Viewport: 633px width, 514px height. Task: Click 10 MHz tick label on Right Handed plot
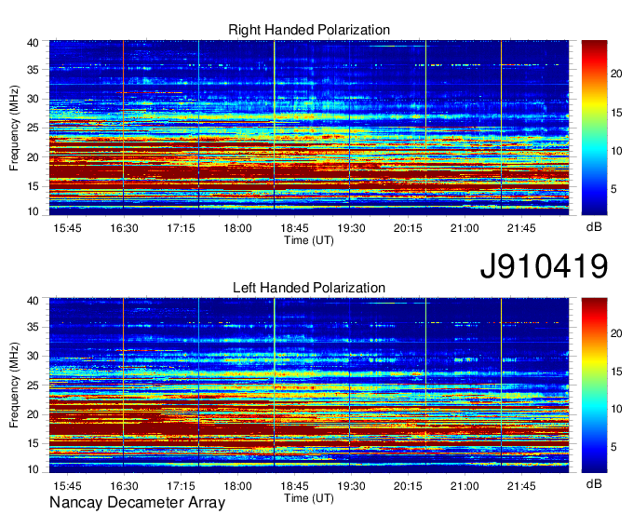pyautogui.click(x=33, y=211)
